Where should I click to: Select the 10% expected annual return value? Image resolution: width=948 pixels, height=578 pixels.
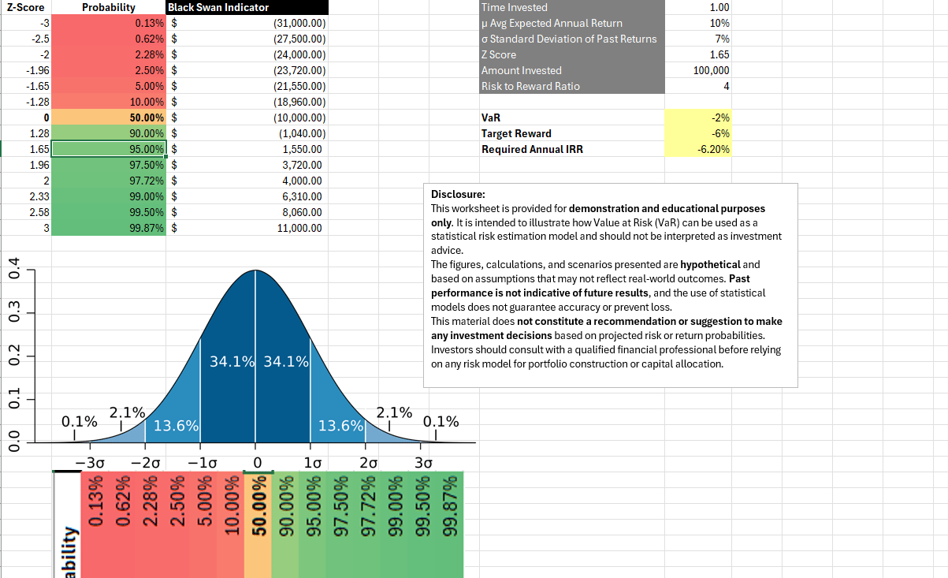(x=698, y=23)
